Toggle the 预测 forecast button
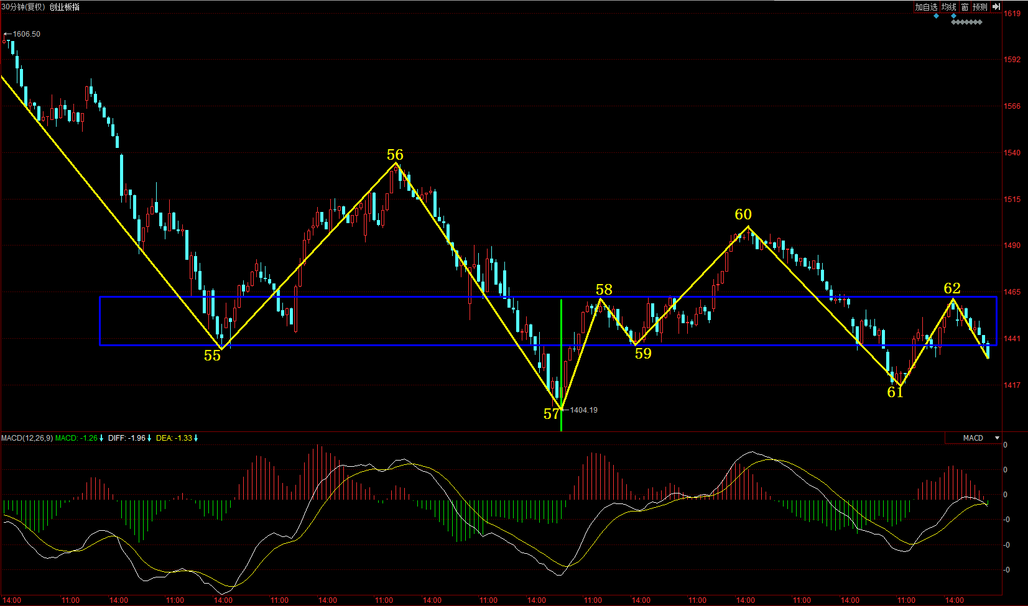The width and height of the screenshot is (1028, 606). pyautogui.click(x=980, y=7)
